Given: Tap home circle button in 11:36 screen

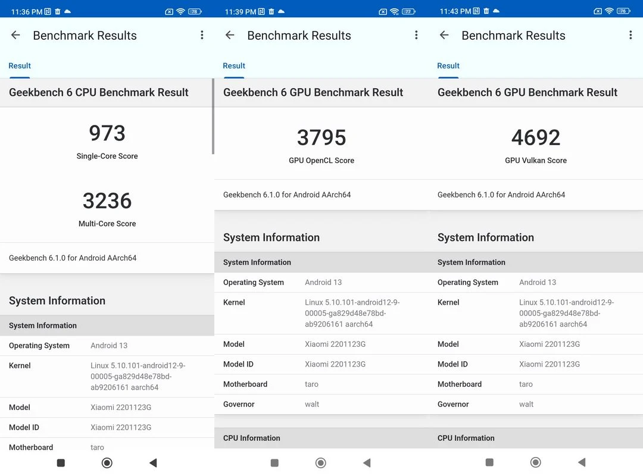Looking at the screenshot, I should pos(107,463).
